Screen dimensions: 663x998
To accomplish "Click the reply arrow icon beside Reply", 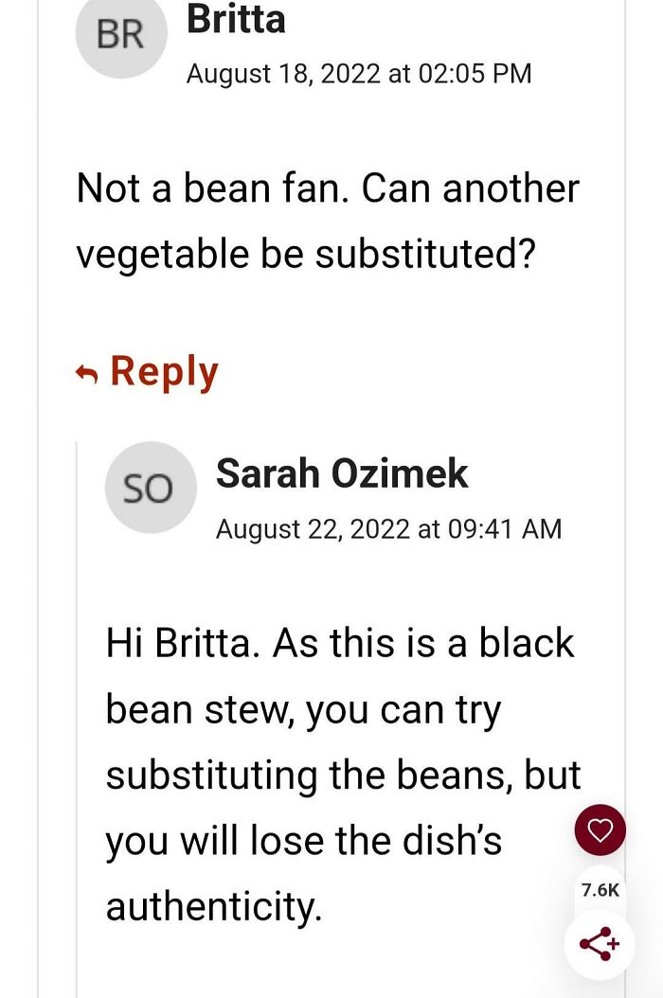I will [x=85, y=371].
